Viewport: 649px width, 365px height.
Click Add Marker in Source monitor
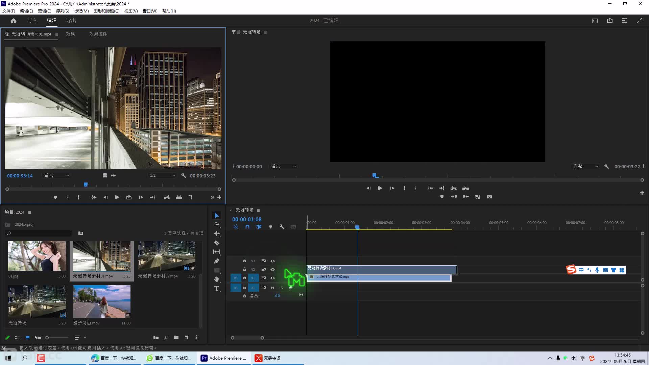55,197
